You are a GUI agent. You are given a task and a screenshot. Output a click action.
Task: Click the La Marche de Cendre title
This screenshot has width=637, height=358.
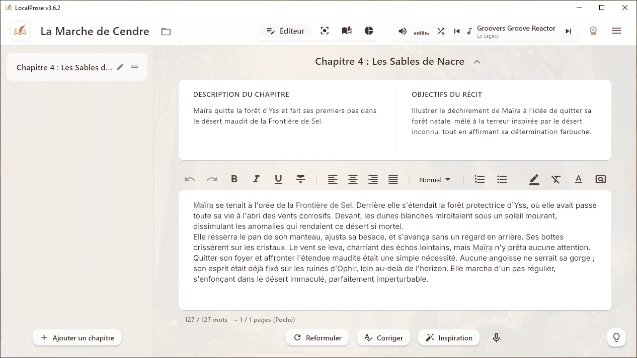pos(95,31)
